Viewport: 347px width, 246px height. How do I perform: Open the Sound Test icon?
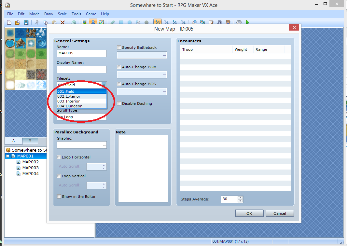coord(220,22)
